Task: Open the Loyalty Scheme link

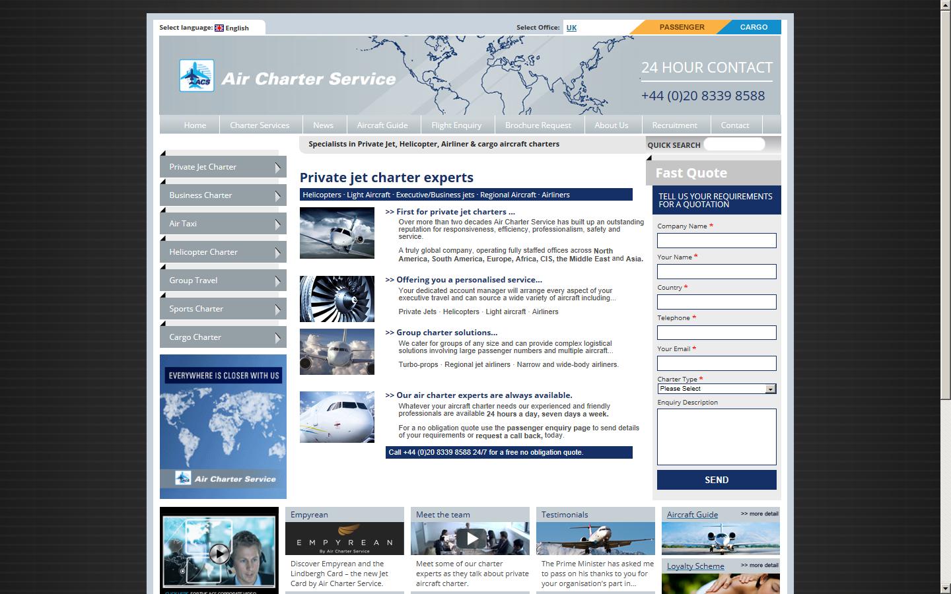Action: pos(695,566)
